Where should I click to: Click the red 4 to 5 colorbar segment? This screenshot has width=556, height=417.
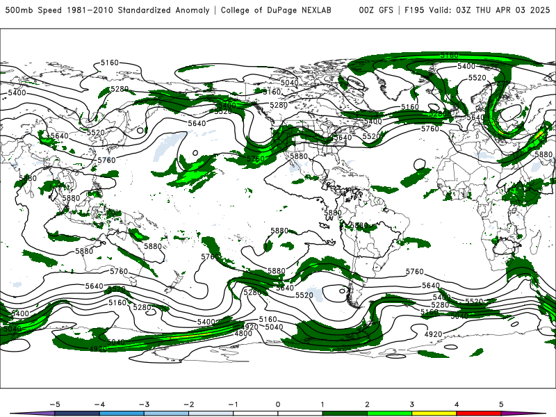(479, 414)
